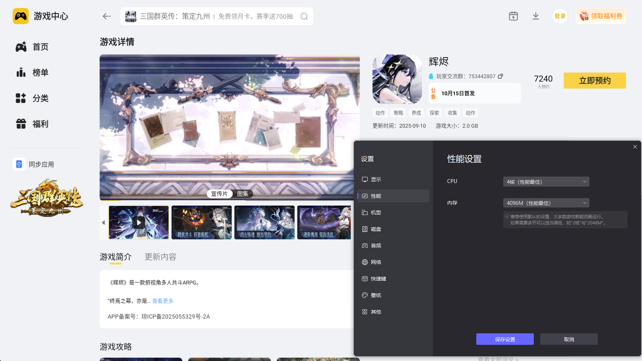Switch to the 更新内容 tab
This screenshot has width=642, height=361.
160,257
